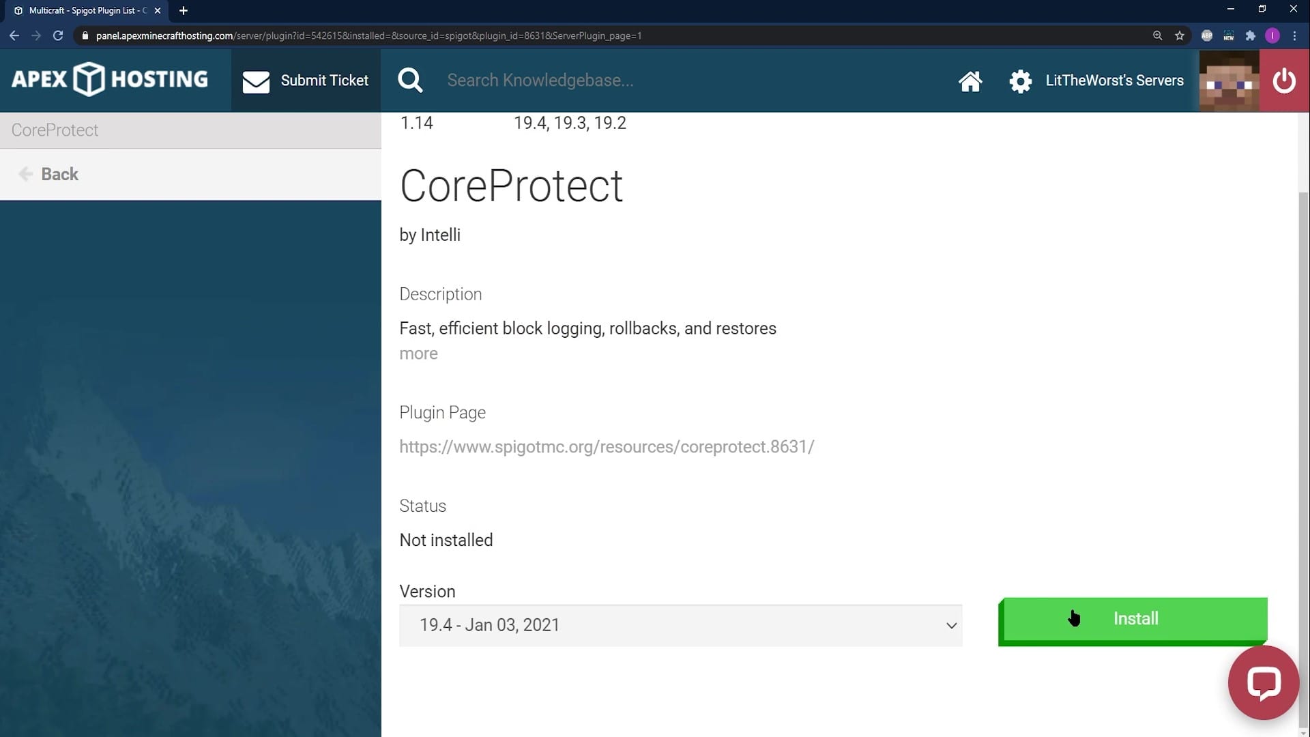Open the CoreProtect spigotmc.org link
The image size is (1310, 737).
(x=607, y=447)
